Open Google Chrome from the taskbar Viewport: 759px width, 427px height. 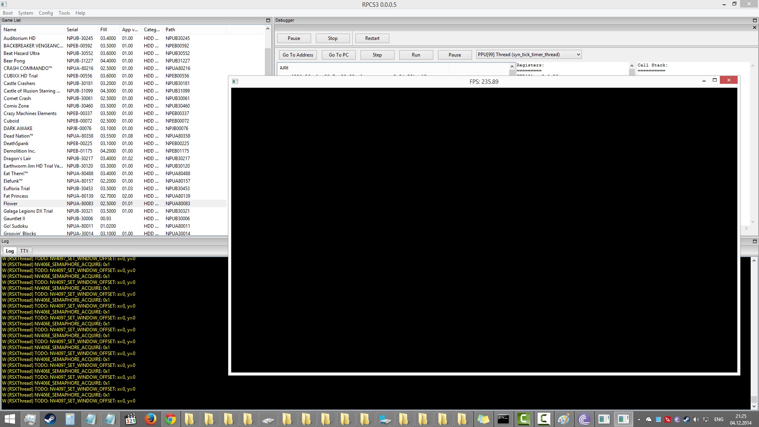[x=170, y=419]
